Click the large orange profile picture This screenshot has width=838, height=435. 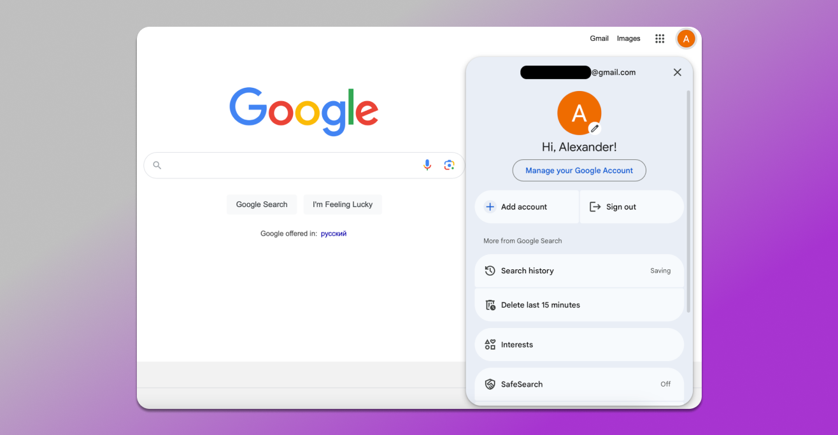click(x=579, y=113)
